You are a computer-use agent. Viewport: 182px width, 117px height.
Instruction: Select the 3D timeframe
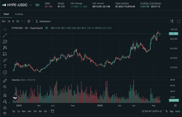[x=18, y=21]
